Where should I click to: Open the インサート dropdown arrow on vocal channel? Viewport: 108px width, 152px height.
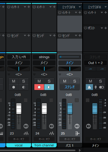tap(25, 7)
